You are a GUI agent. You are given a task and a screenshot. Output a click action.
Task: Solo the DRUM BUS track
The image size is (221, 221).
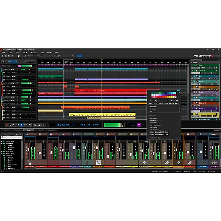(x=14, y=83)
